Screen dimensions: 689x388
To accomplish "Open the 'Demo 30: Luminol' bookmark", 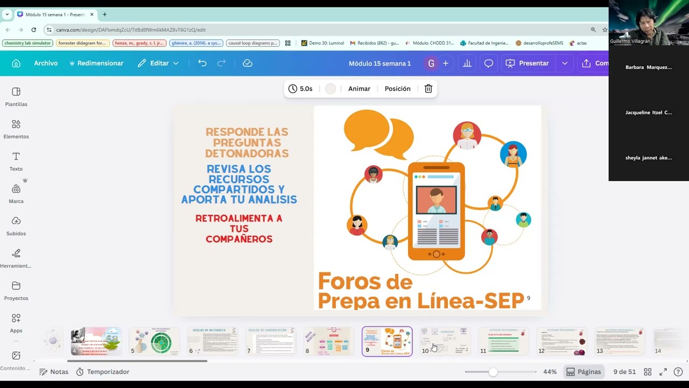I will point(322,43).
